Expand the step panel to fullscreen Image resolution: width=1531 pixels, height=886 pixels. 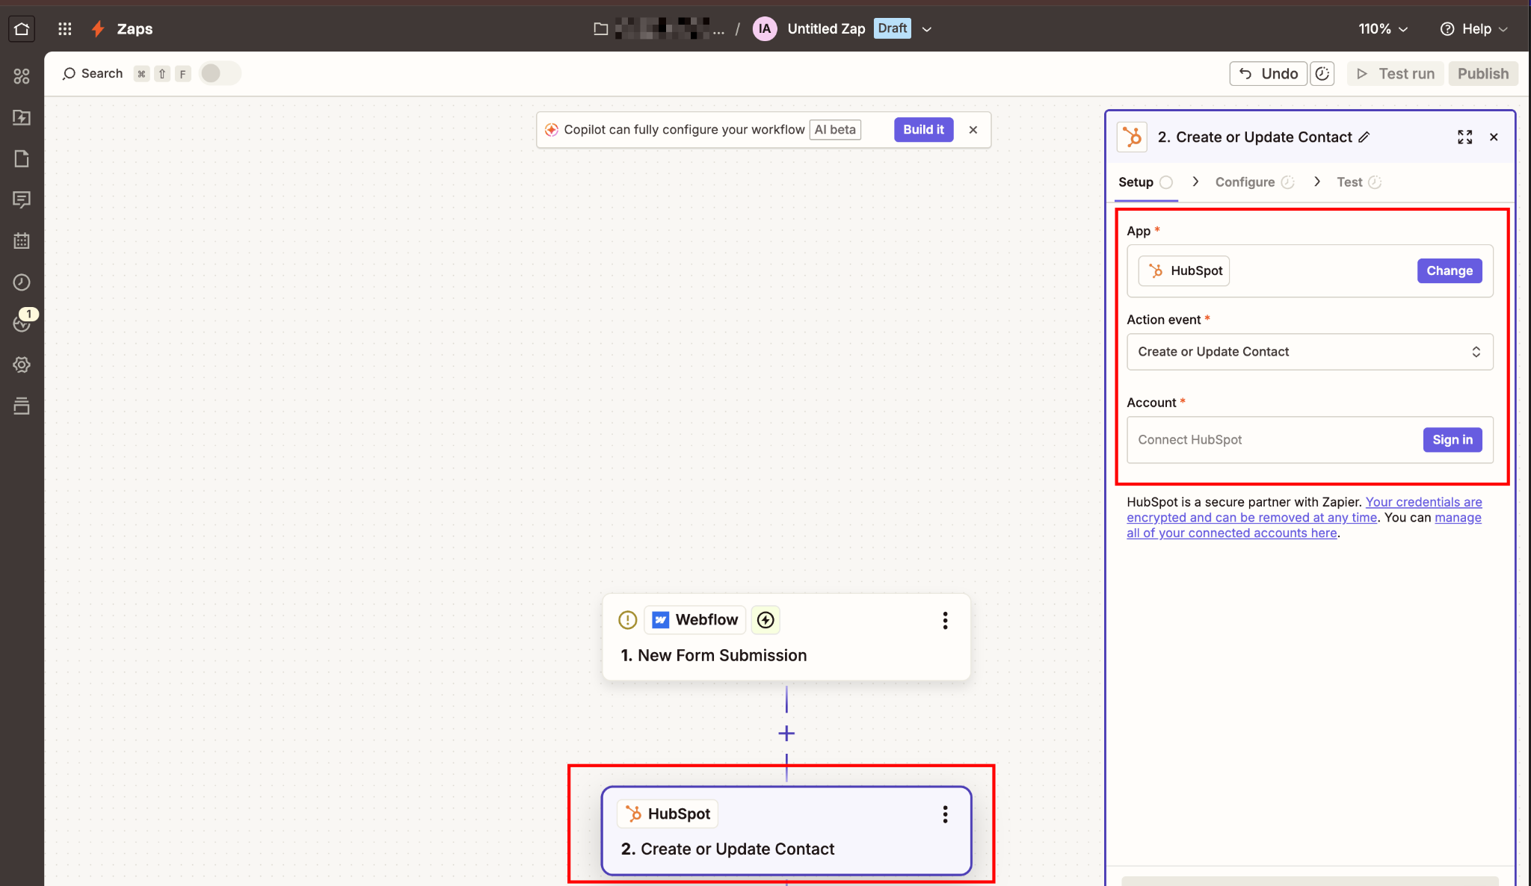pyautogui.click(x=1464, y=137)
